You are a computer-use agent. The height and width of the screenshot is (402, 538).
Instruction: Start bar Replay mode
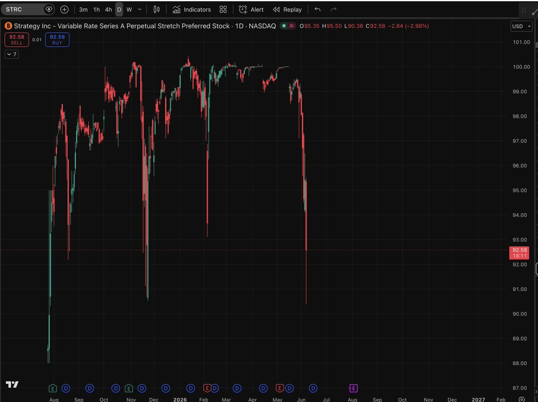pyautogui.click(x=287, y=9)
